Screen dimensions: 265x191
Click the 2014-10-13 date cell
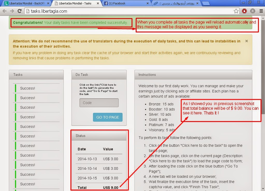(x=87, y=159)
